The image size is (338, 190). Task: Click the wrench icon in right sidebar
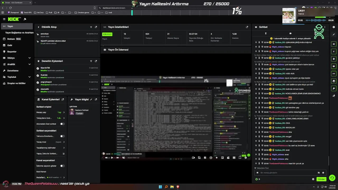coord(334,88)
